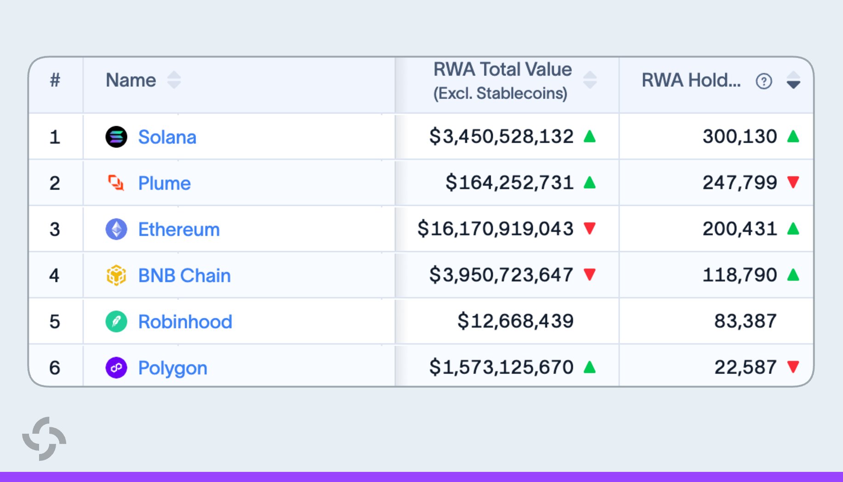
Task: Click the Robinhood feather icon
Action: pyautogui.click(x=116, y=321)
